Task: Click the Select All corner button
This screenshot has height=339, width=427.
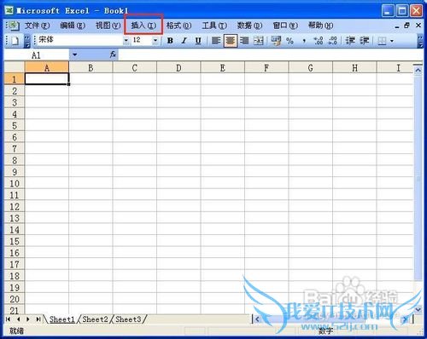Action: point(15,67)
